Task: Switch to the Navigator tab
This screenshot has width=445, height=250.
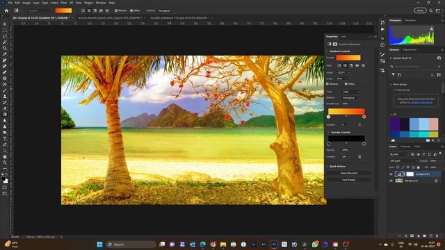Action: (x=410, y=20)
